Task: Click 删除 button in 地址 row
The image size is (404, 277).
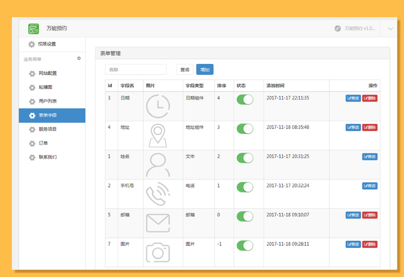Action: [x=370, y=127]
